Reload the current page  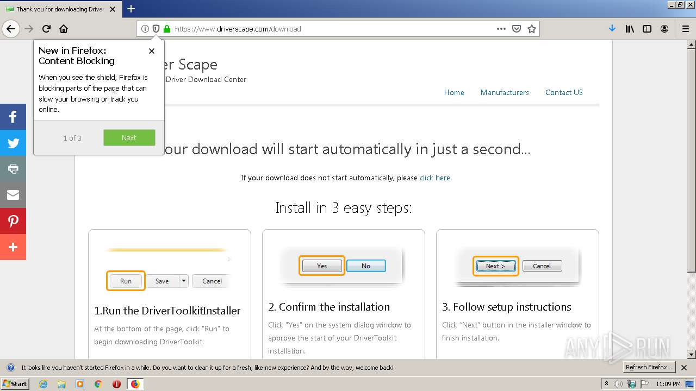[x=47, y=29]
